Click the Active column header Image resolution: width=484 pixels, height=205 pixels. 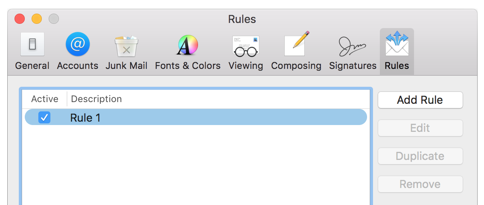click(x=45, y=99)
